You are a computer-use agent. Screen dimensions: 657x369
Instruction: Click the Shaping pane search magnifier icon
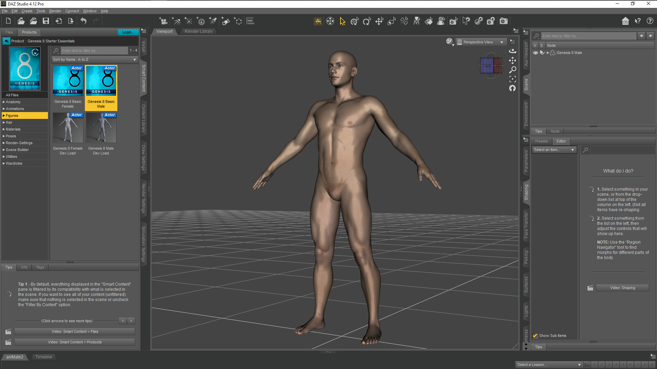(585, 150)
